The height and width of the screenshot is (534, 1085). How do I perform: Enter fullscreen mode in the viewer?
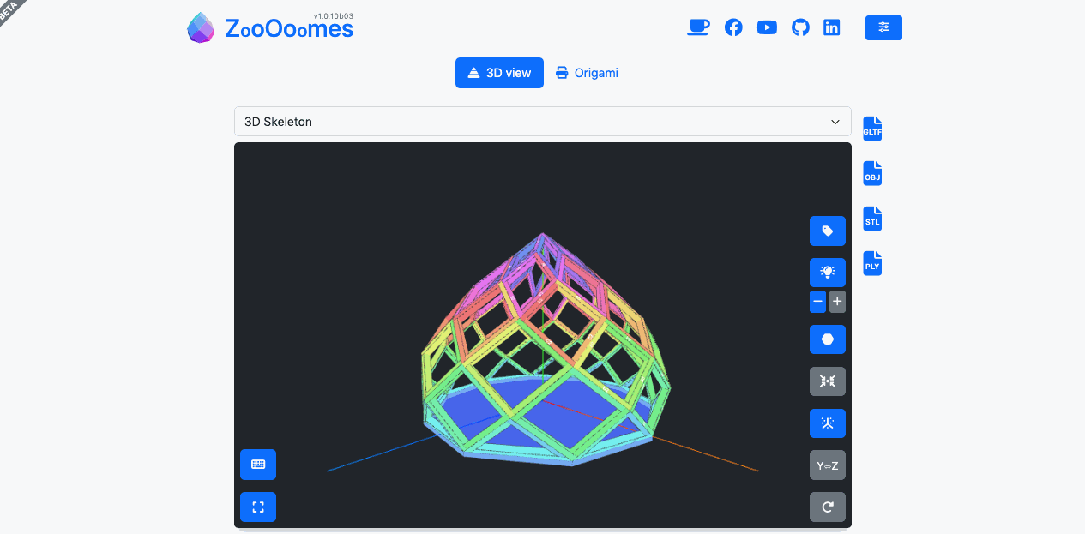click(x=258, y=507)
